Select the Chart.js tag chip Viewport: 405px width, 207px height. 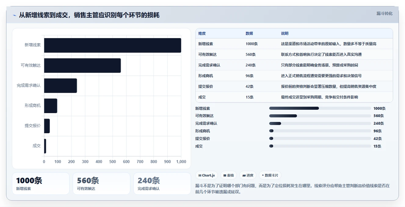coord(207,175)
